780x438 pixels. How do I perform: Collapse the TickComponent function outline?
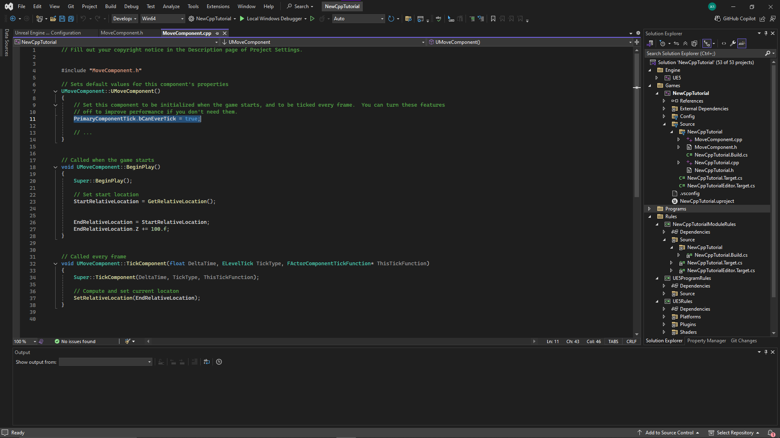(55, 264)
